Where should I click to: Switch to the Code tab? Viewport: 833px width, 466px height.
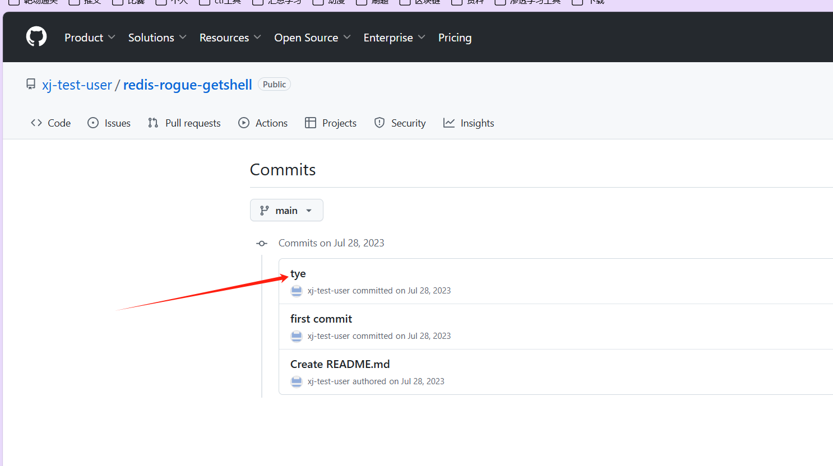point(50,123)
